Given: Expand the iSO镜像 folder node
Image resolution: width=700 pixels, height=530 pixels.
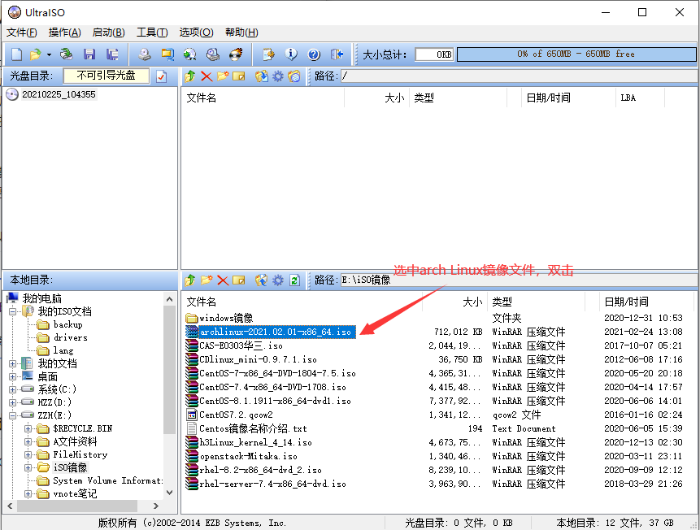Looking at the screenshot, I should click(28, 467).
